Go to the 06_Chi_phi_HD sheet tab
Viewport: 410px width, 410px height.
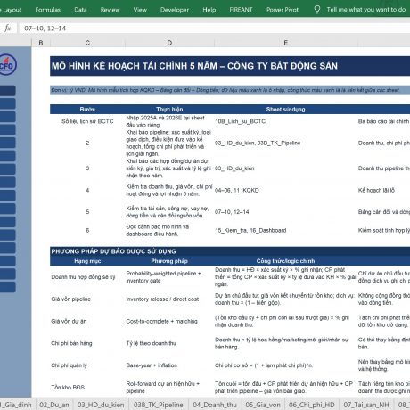pyautogui.click(x=312, y=405)
